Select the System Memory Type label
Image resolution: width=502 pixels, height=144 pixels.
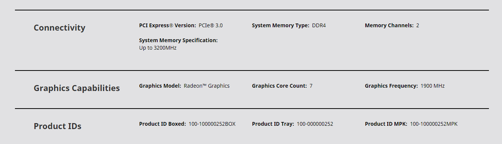[x=281, y=25]
